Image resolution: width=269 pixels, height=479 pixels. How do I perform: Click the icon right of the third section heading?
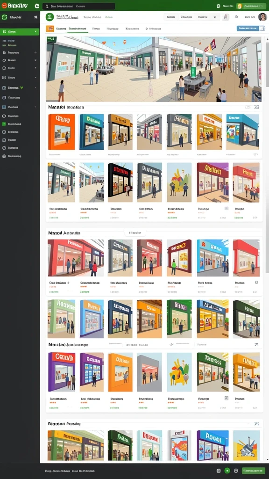pyautogui.click(x=256, y=345)
